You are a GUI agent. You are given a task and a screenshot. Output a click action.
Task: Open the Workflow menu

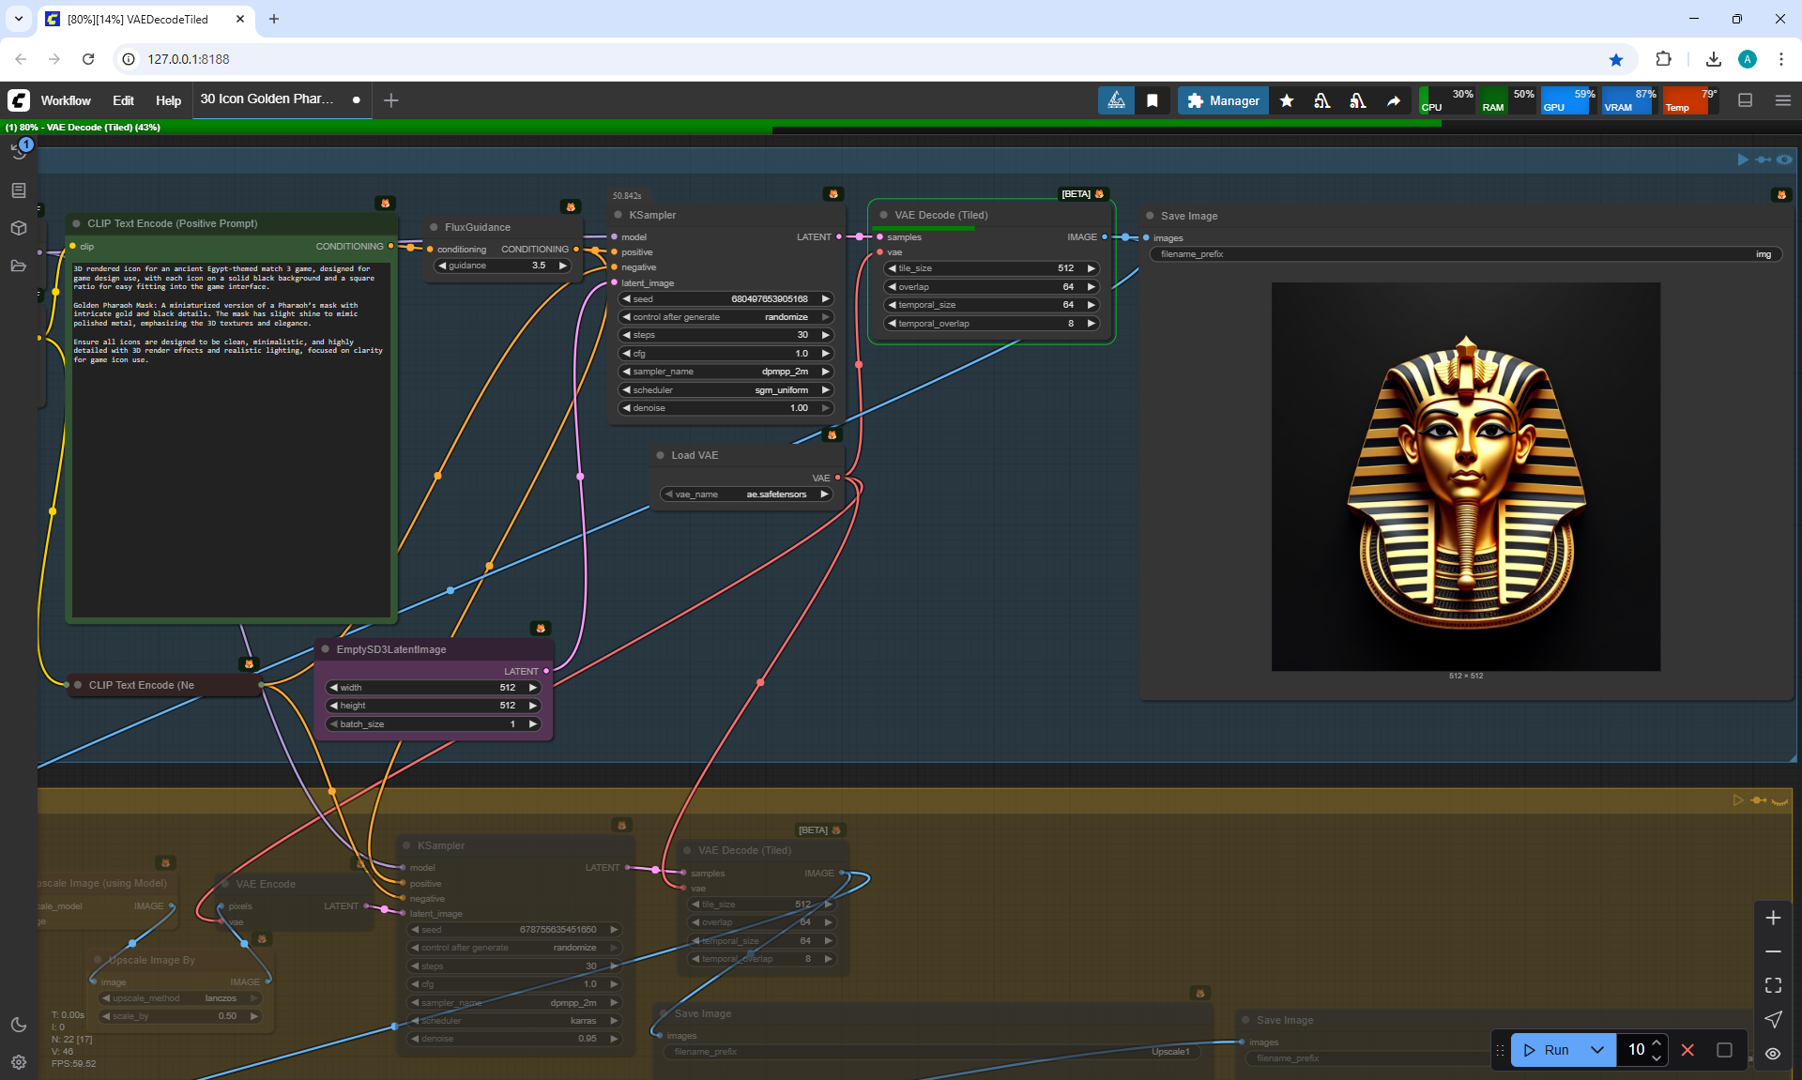click(66, 100)
